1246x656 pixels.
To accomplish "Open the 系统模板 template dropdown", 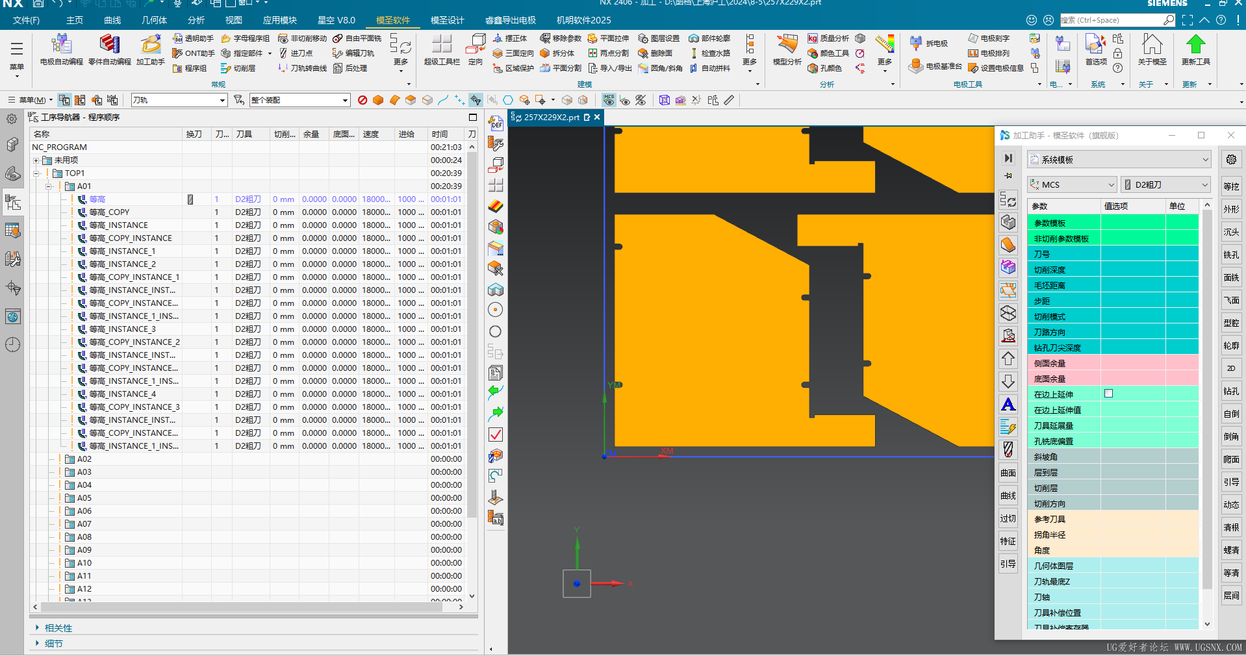I will 1119,159.
